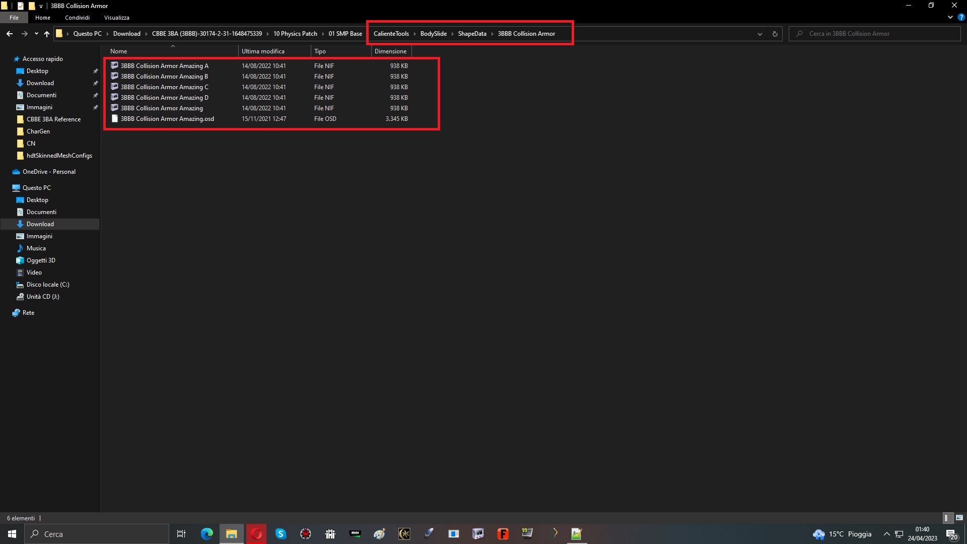Unpin Documenti from quick access
Image resolution: width=967 pixels, height=544 pixels.
(95, 95)
